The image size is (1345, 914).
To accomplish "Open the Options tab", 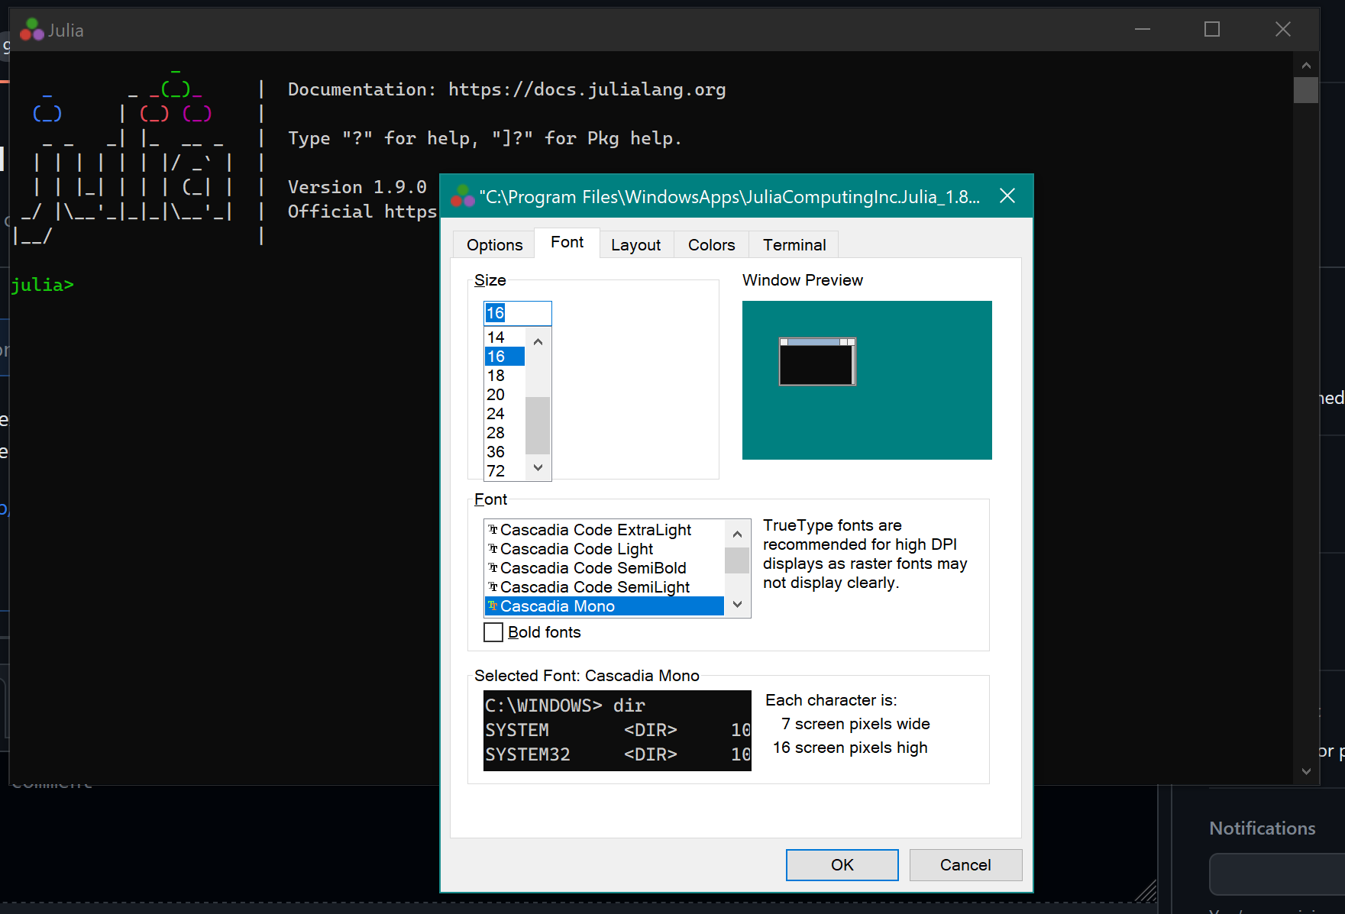I will point(493,244).
